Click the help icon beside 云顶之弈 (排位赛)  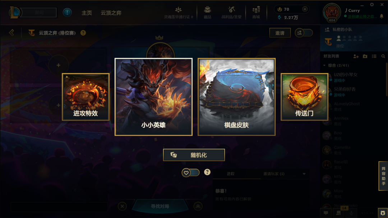coord(83,33)
